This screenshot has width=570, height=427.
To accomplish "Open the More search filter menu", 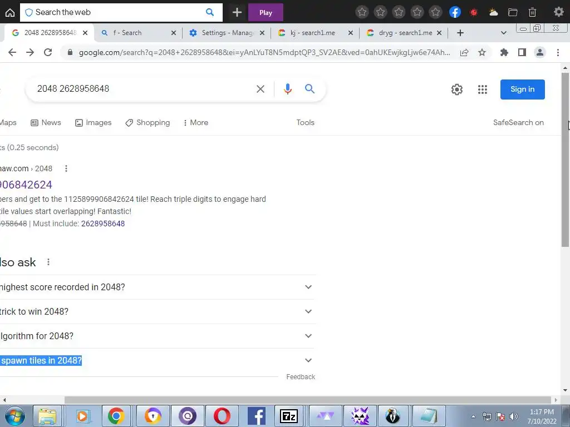I will (196, 123).
